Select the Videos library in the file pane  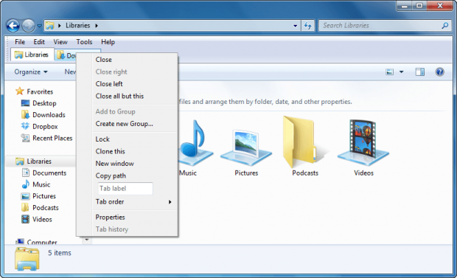(363, 147)
